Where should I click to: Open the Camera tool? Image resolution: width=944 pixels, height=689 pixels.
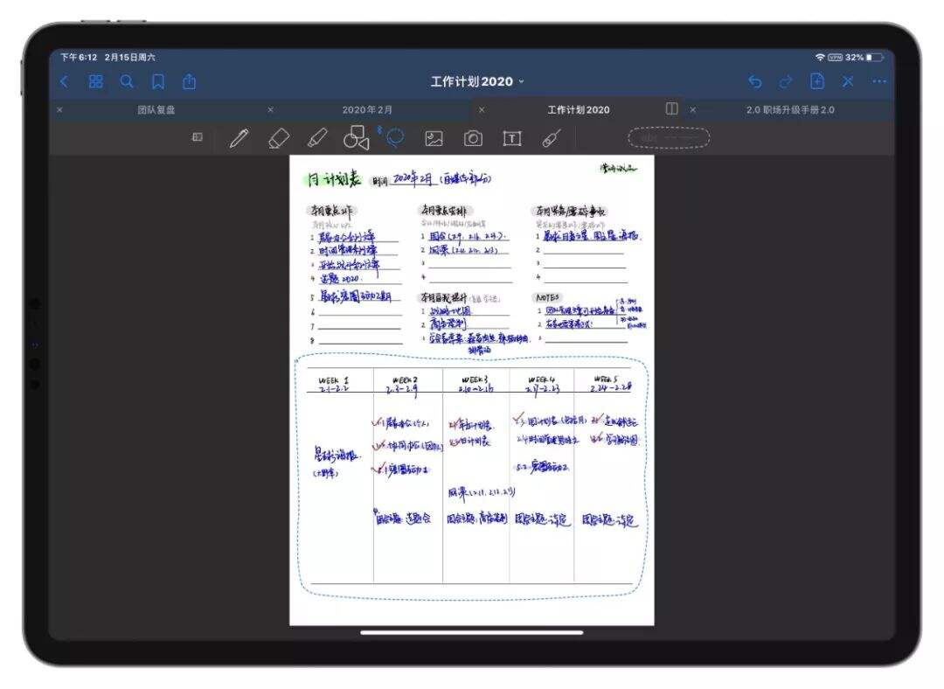click(473, 138)
